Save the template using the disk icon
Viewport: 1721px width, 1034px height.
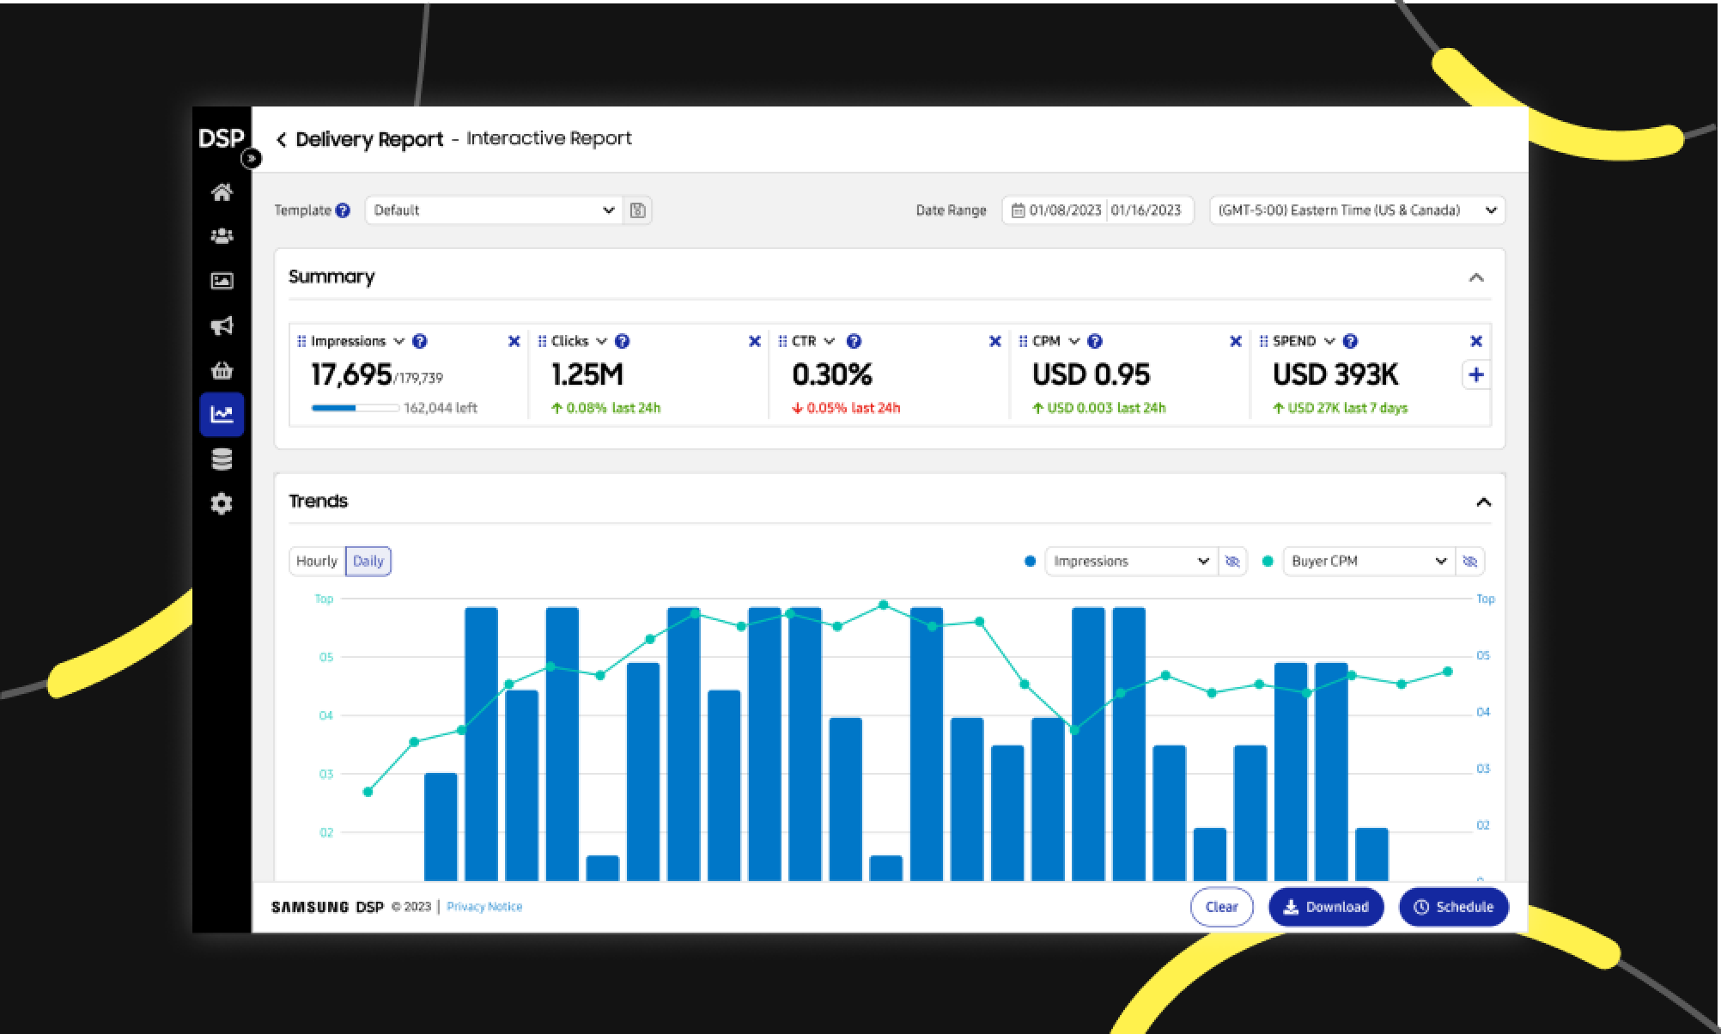tap(637, 210)
